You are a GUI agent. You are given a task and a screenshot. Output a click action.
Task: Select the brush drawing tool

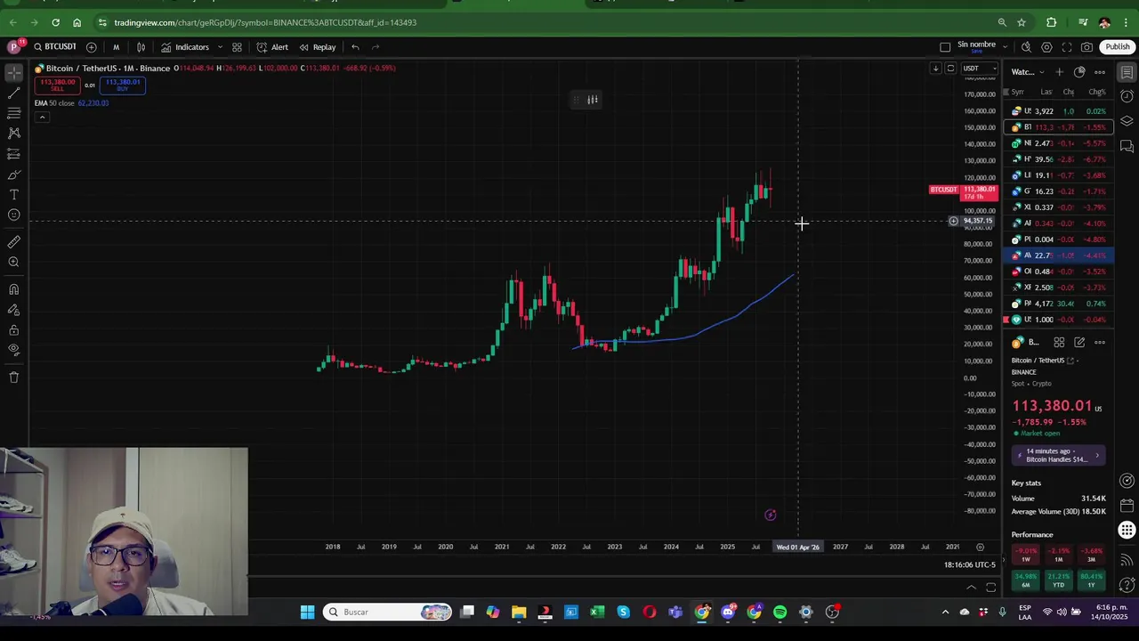(14, 174)
